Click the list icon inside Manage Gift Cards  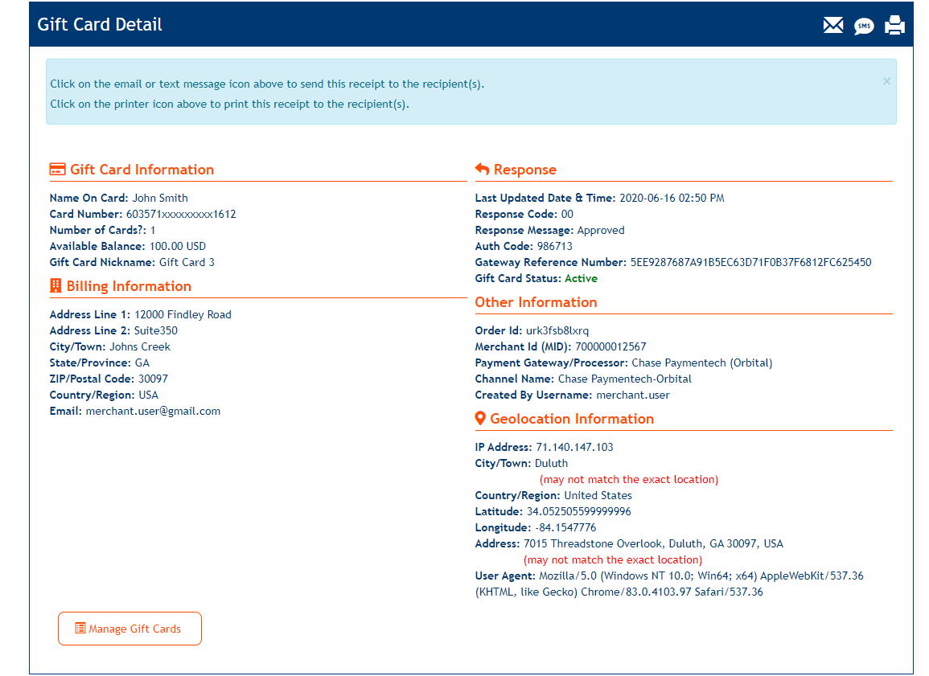click(80, 629)
